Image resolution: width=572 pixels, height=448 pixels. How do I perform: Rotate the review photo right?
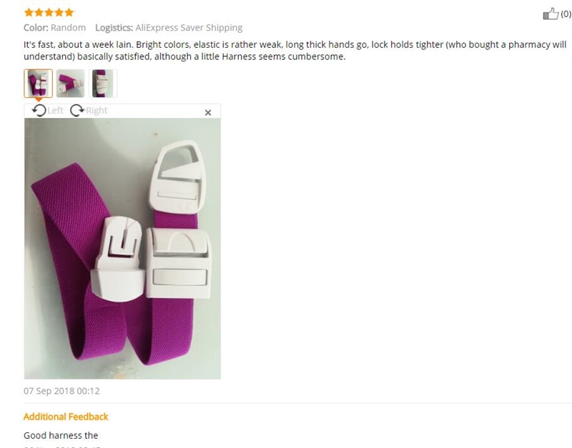coord(77,110)
